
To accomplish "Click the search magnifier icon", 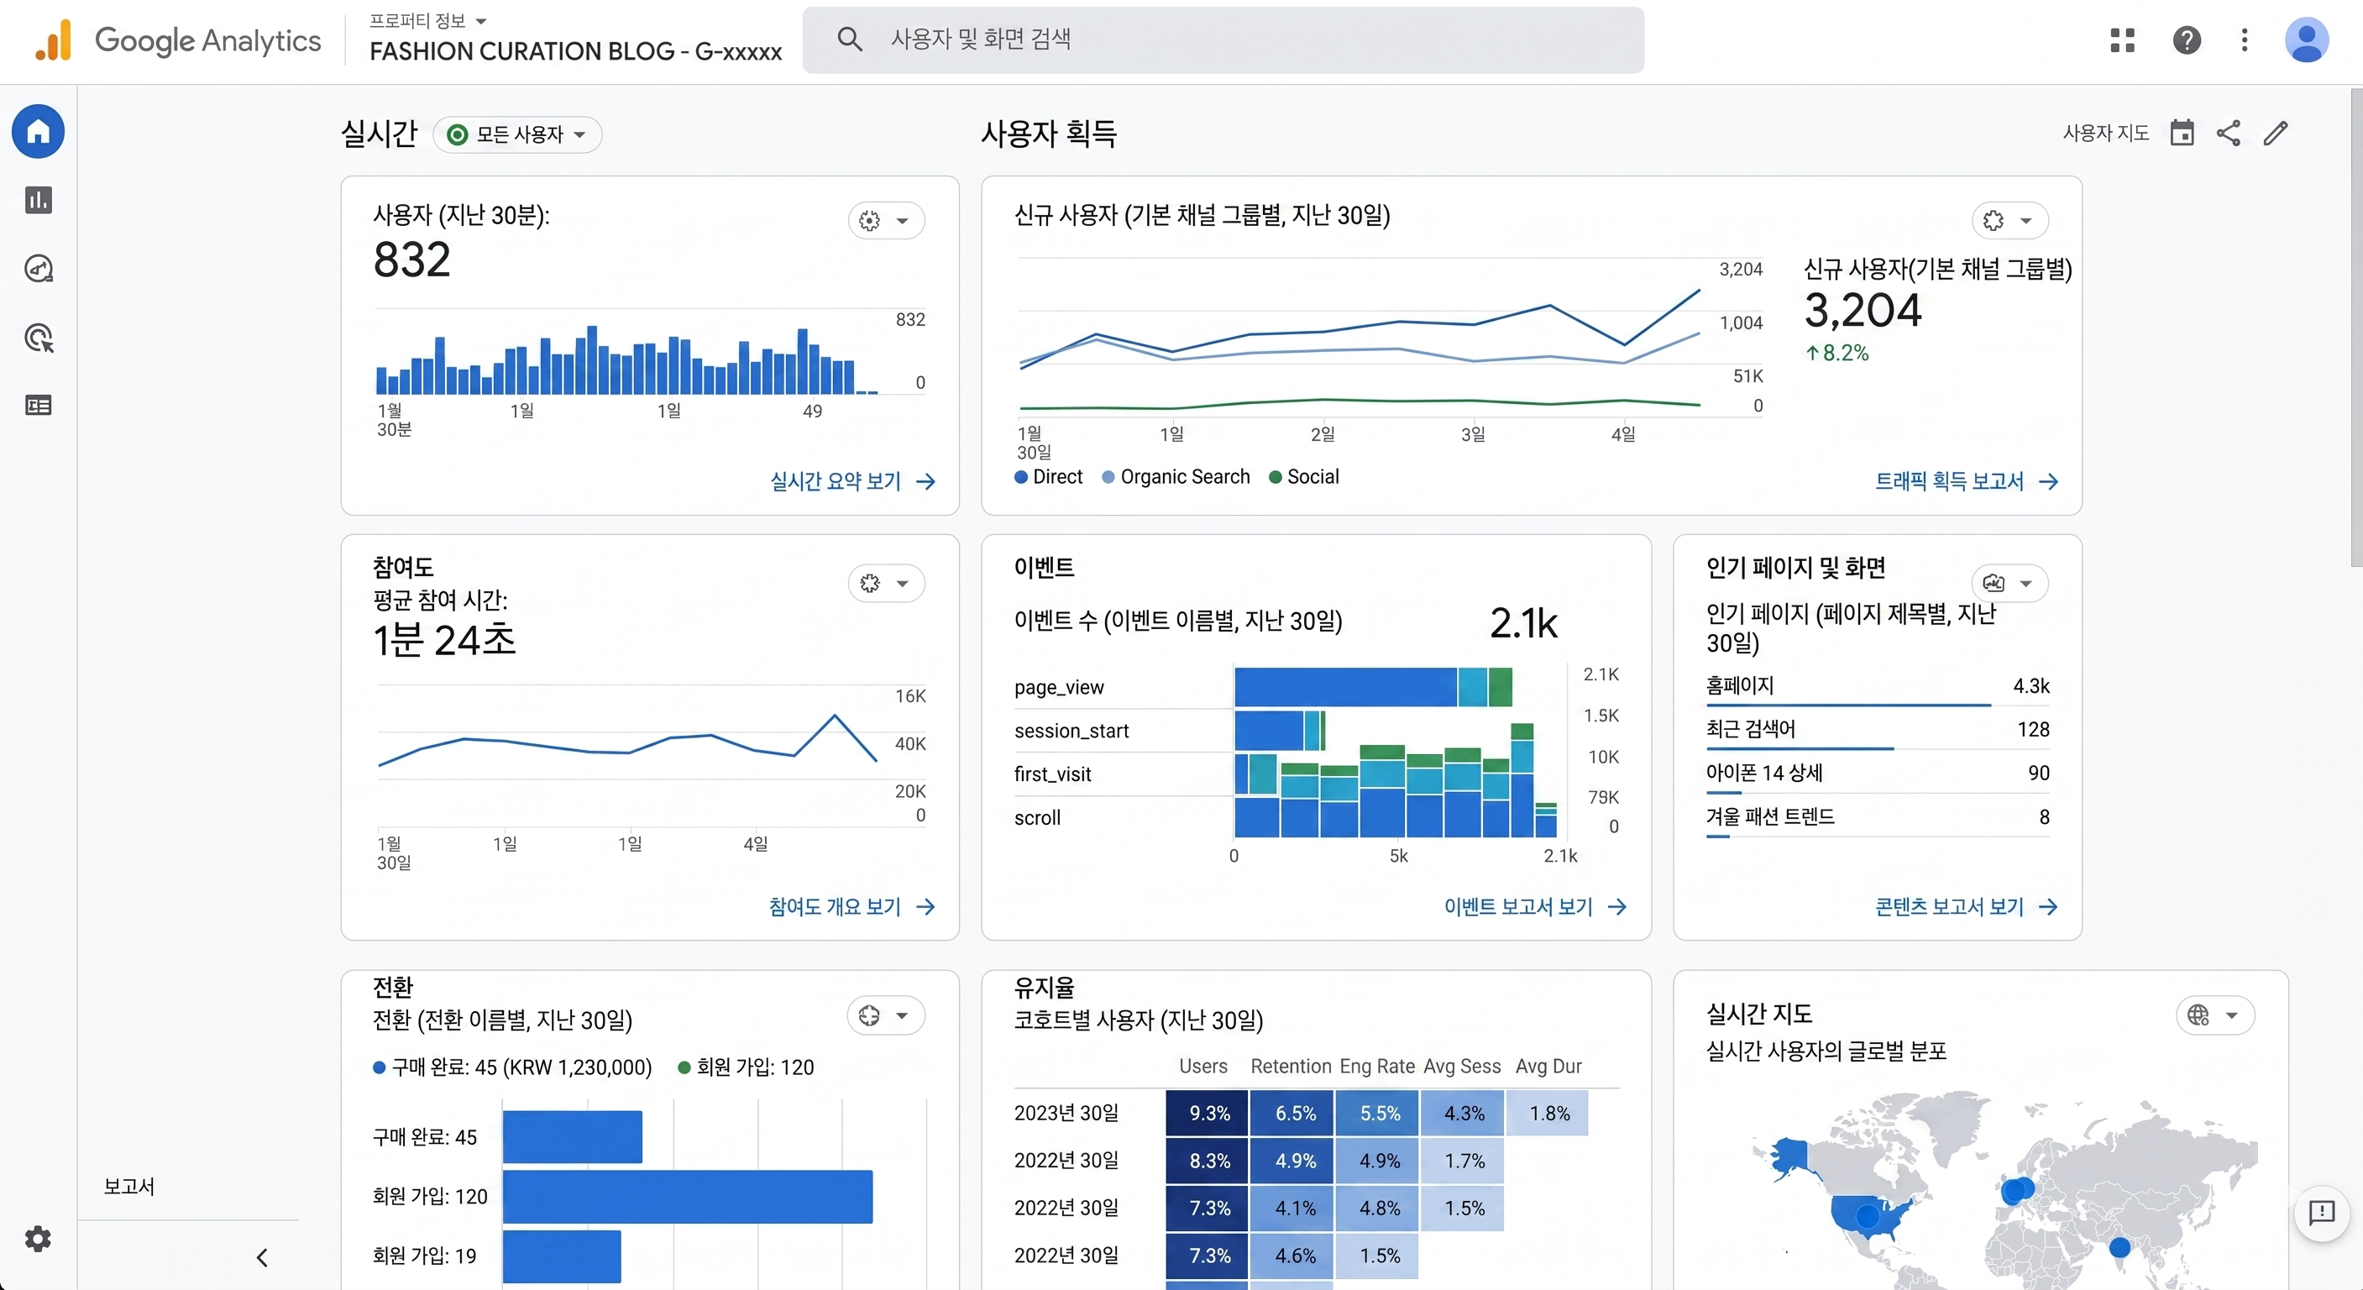I will tap(850, 39).
